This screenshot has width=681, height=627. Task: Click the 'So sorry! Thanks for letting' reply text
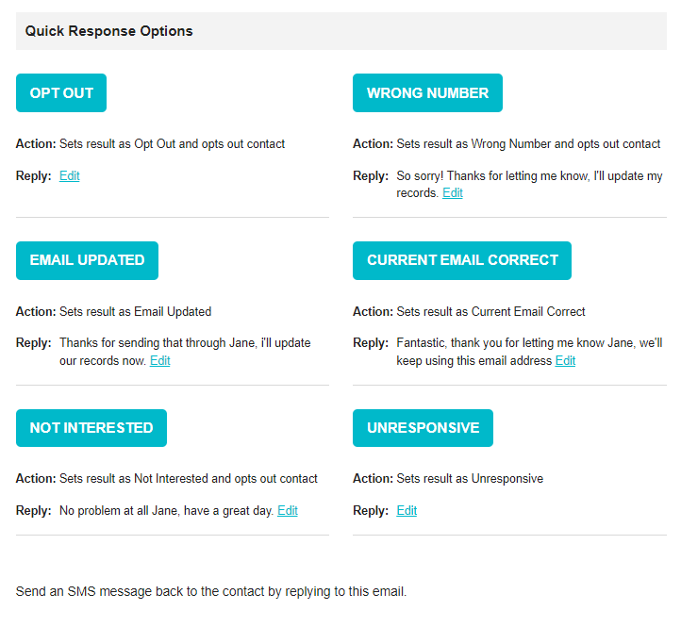(x=529, y=184)
